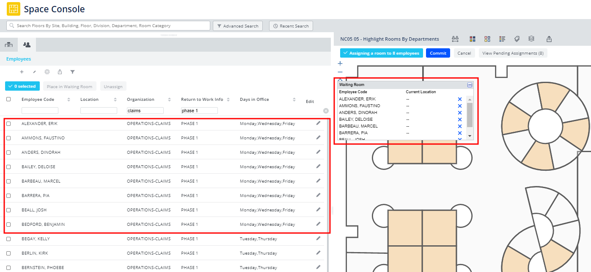Select the checkbox next to BEGAY, KELLY

[9, 239]
